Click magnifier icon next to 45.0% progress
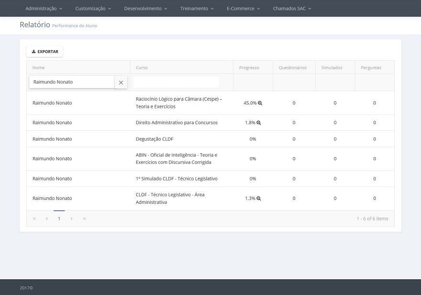Image resolution: width=421 pixels, height=295 pixels. click(x=260, y=103)
